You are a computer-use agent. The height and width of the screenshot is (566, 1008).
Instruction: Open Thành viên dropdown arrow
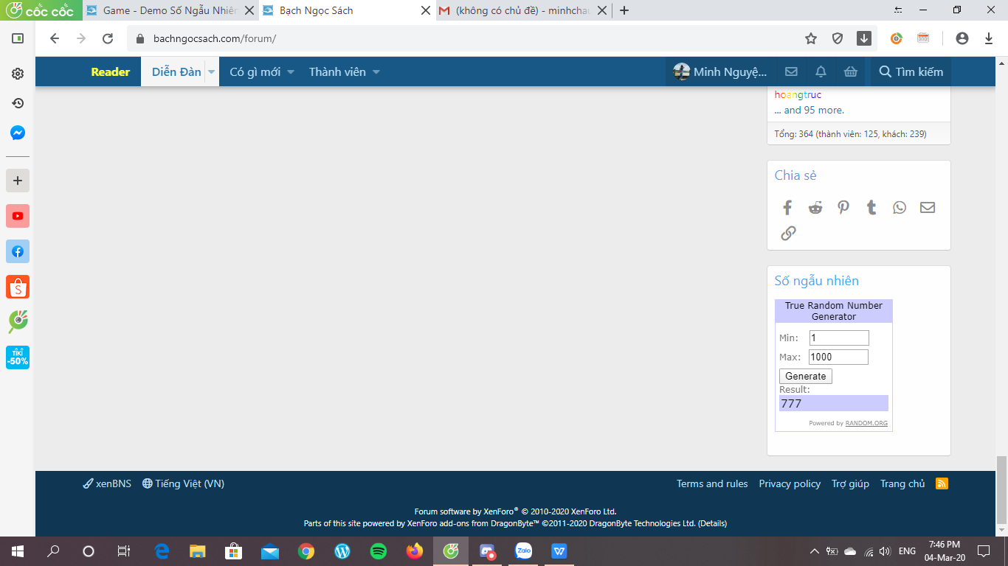coord(376,72)
